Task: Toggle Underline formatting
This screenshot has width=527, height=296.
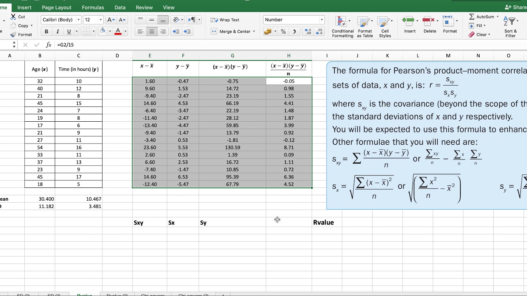Action: pos(69,32)
